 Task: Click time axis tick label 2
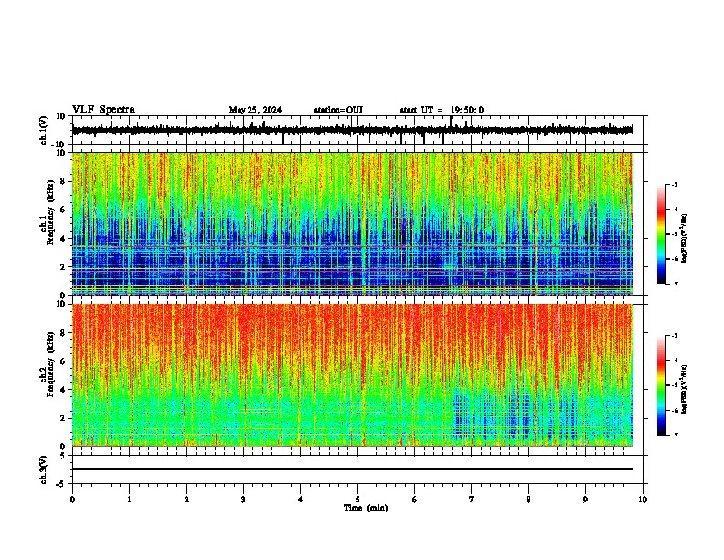point(186,500)
